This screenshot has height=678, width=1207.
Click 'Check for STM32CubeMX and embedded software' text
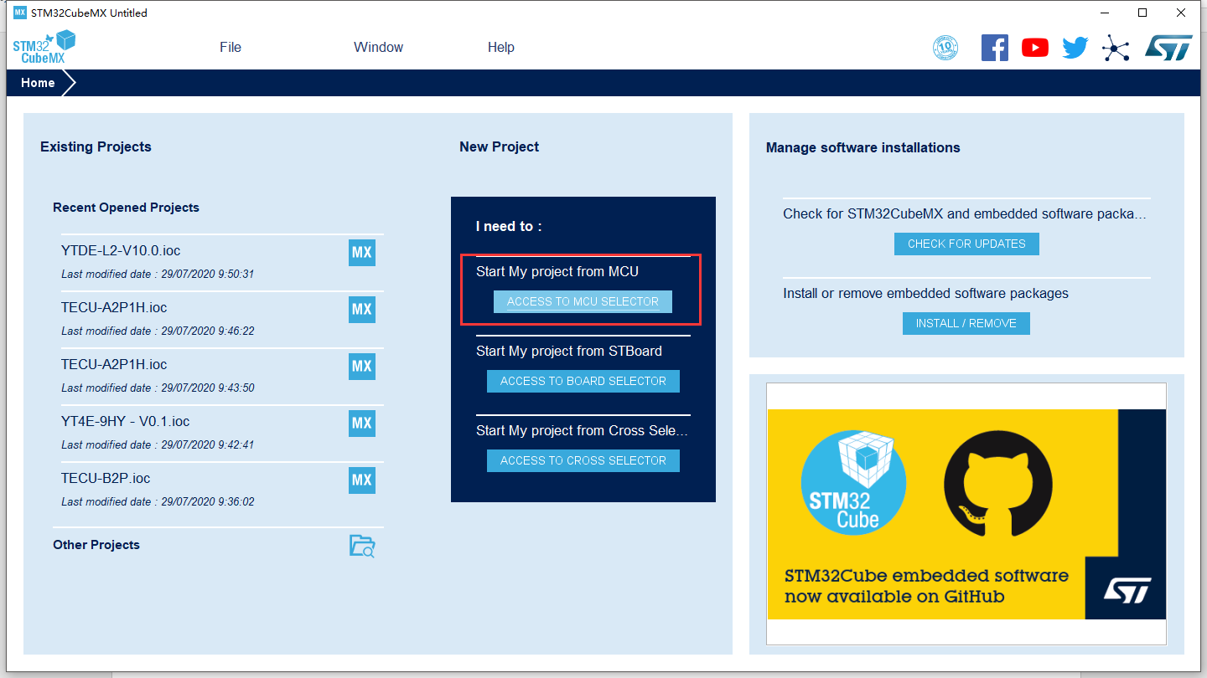click(965, 213)
